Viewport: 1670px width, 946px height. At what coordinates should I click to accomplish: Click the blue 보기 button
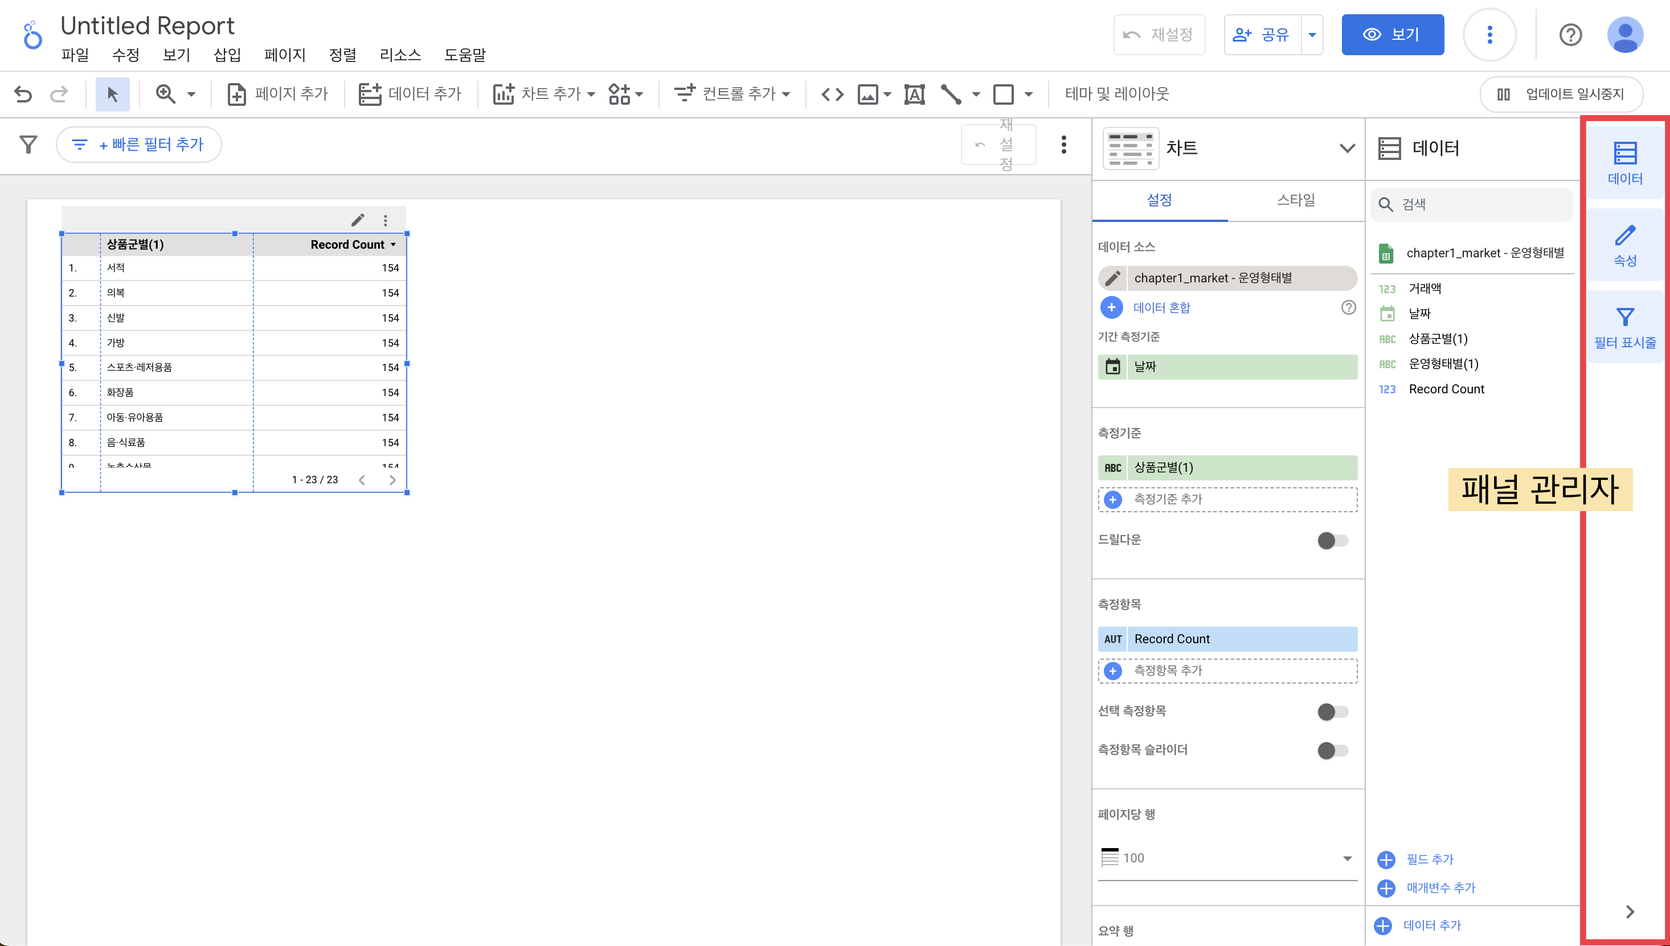tap(1393, 34)
